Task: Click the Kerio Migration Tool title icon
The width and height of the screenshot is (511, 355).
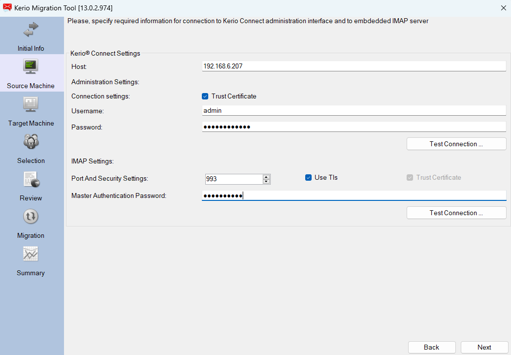Action: click(7, 8)
